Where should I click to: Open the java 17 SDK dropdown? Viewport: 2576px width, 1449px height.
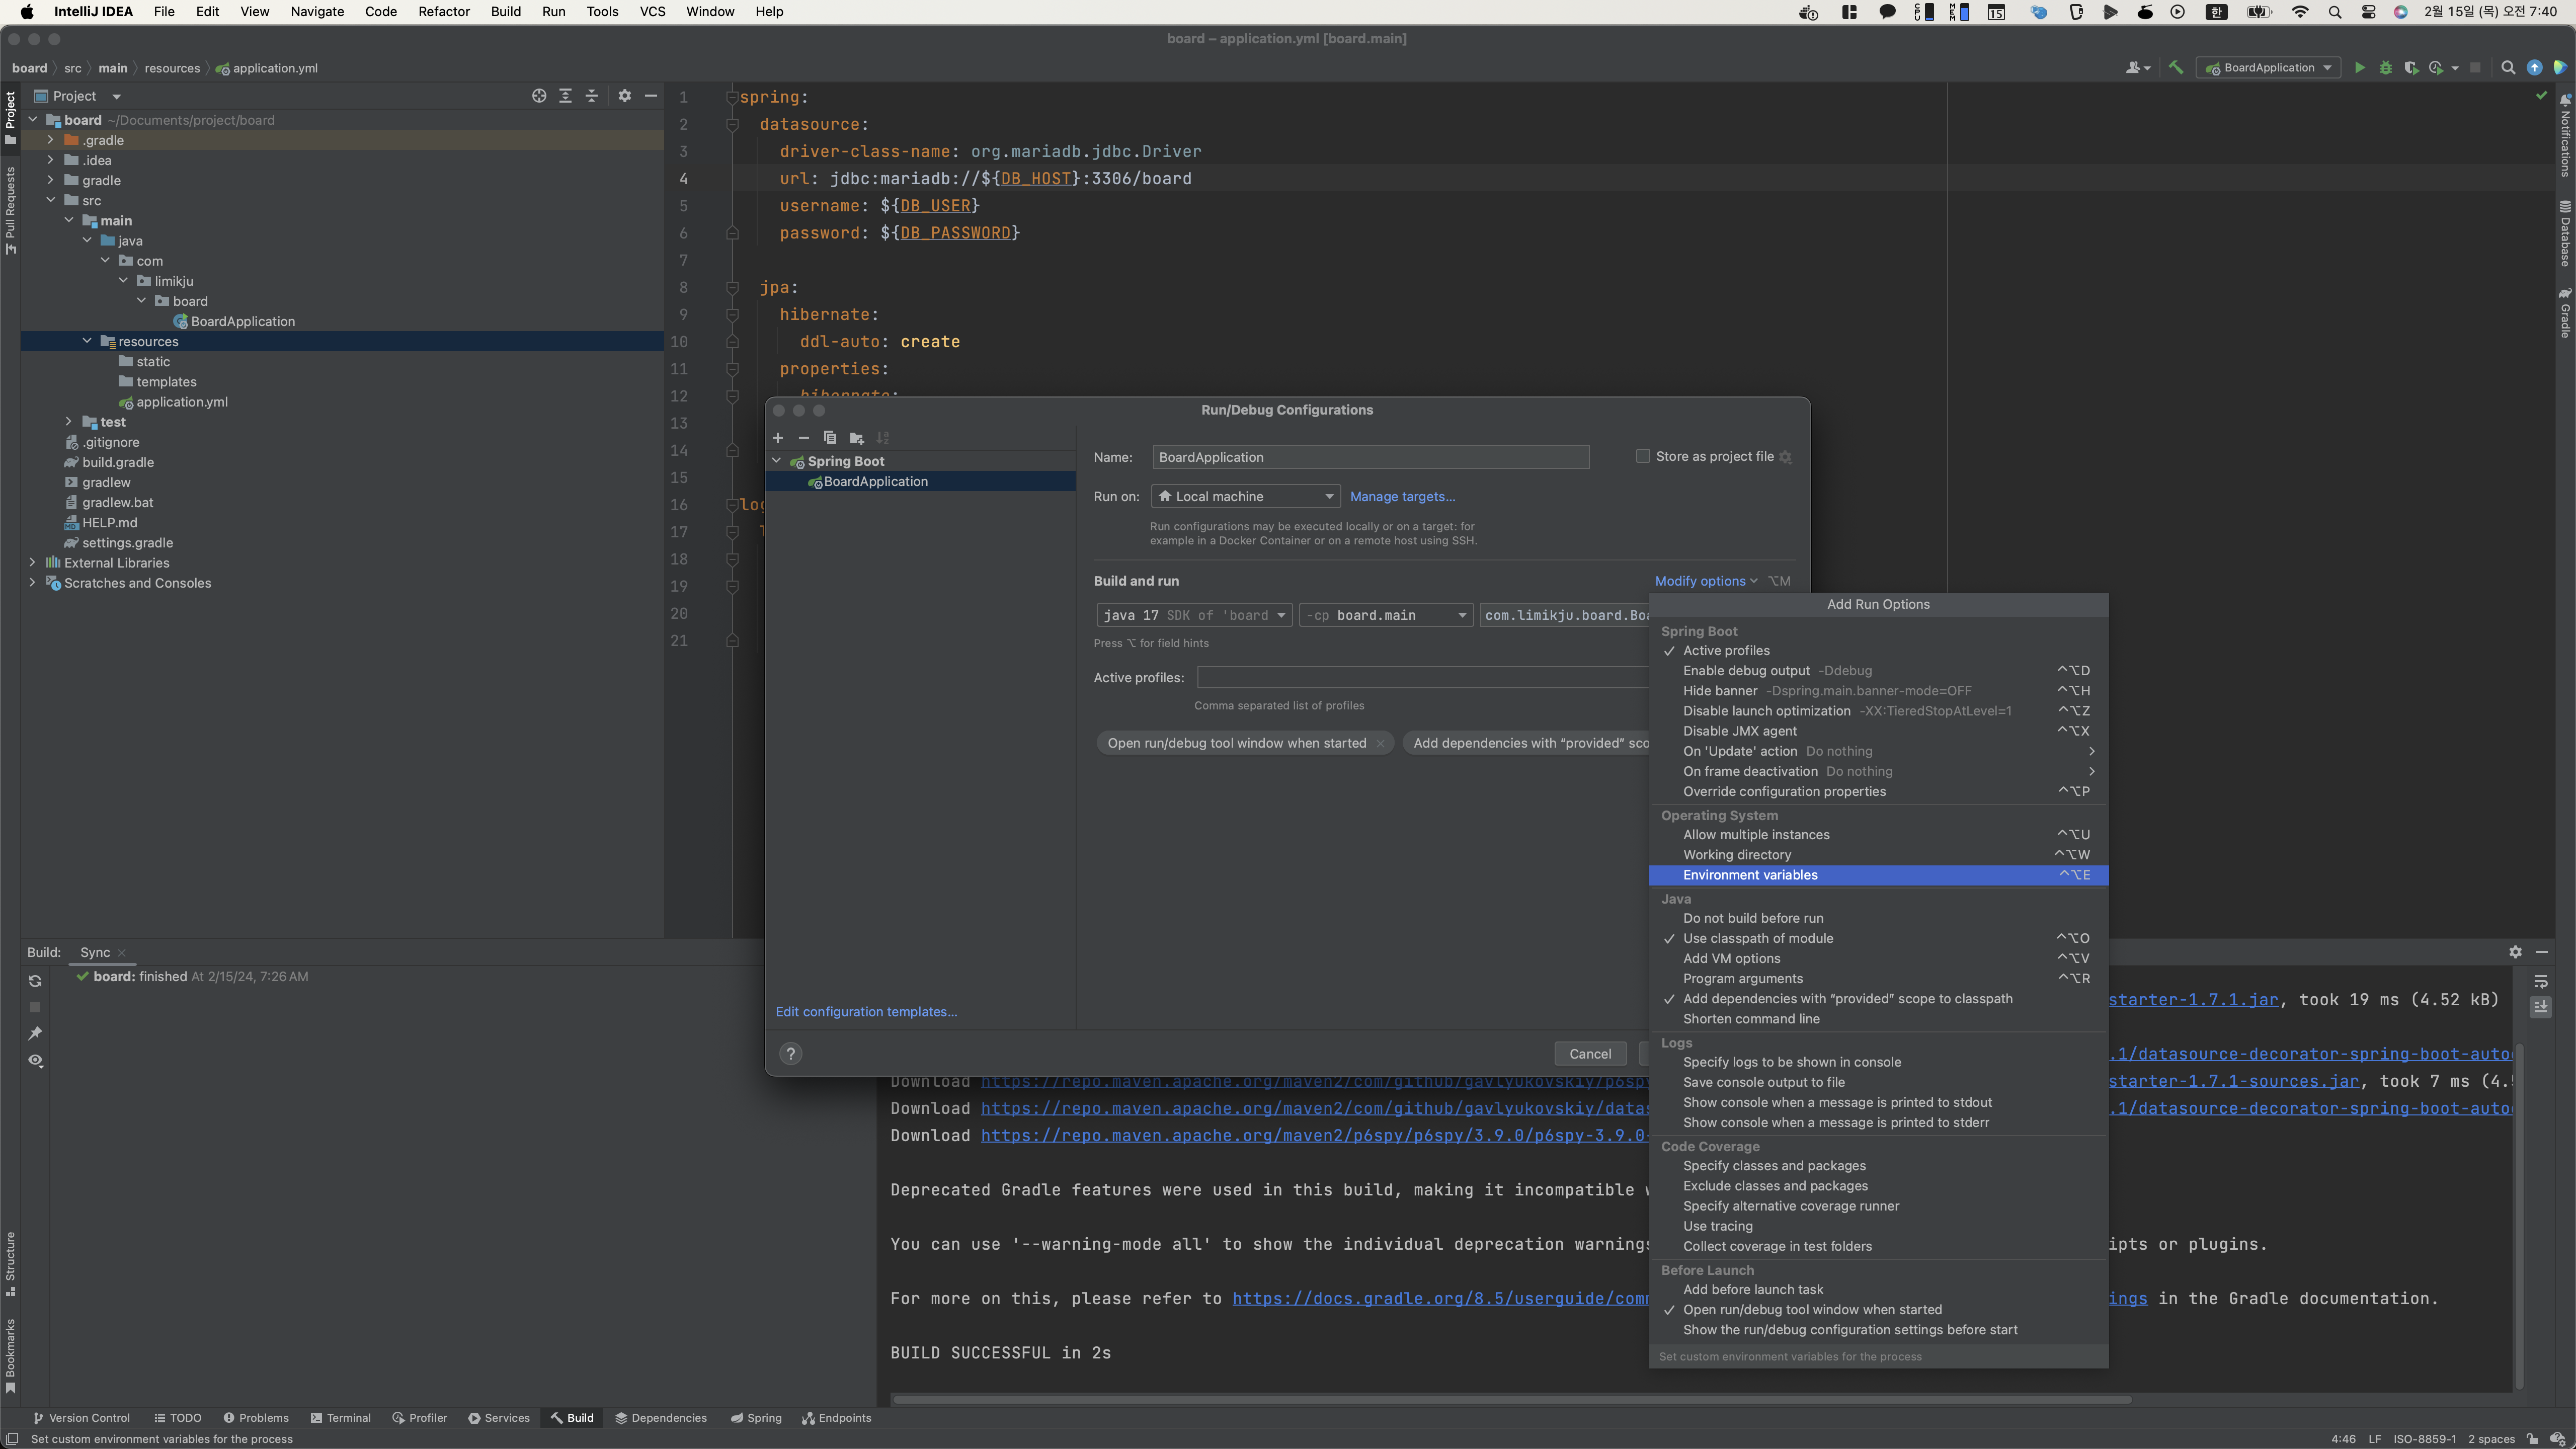[1194, 615]
